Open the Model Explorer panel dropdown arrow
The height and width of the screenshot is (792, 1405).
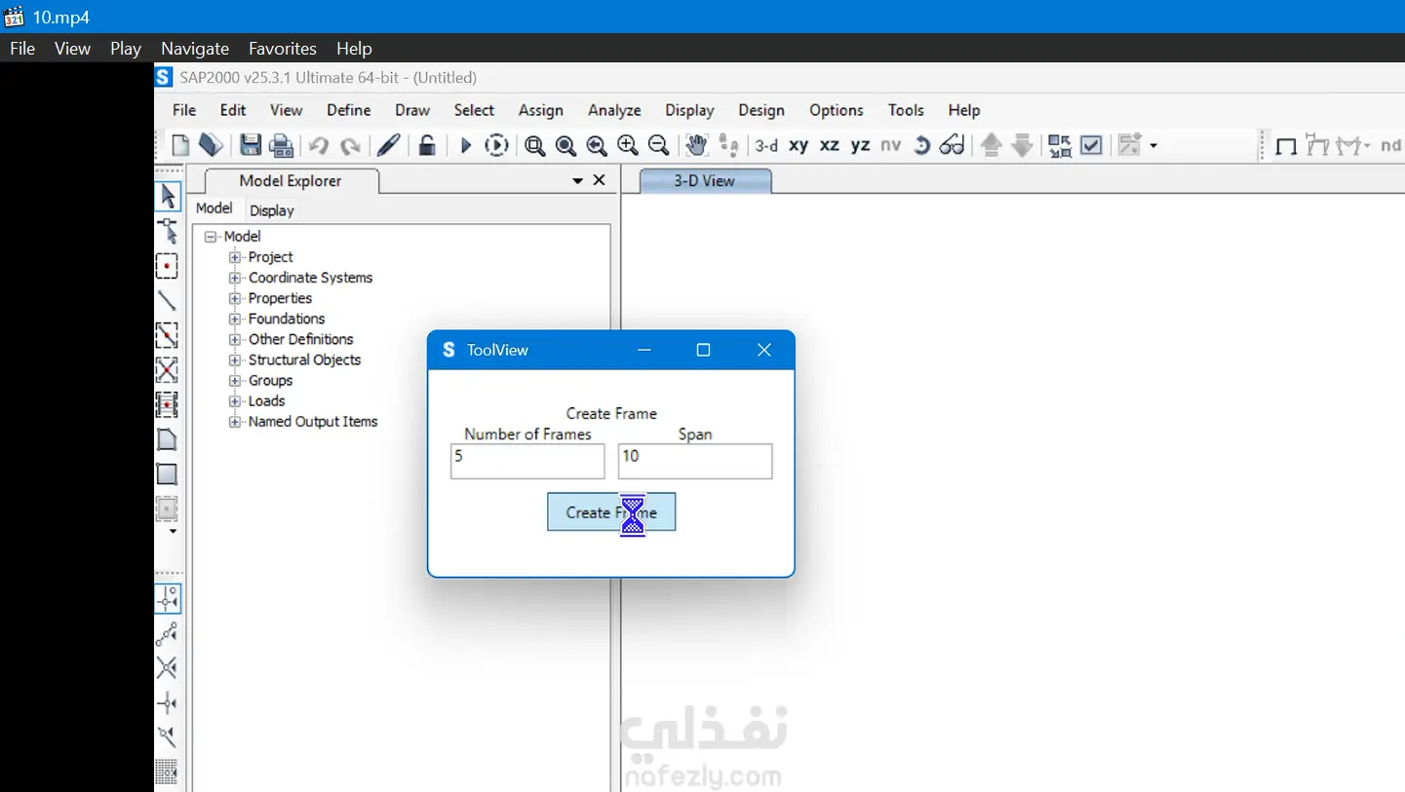[577, 181]
